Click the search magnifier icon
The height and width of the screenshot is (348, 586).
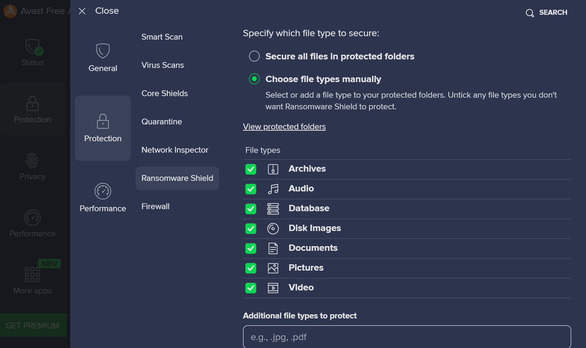pos(530,13)
